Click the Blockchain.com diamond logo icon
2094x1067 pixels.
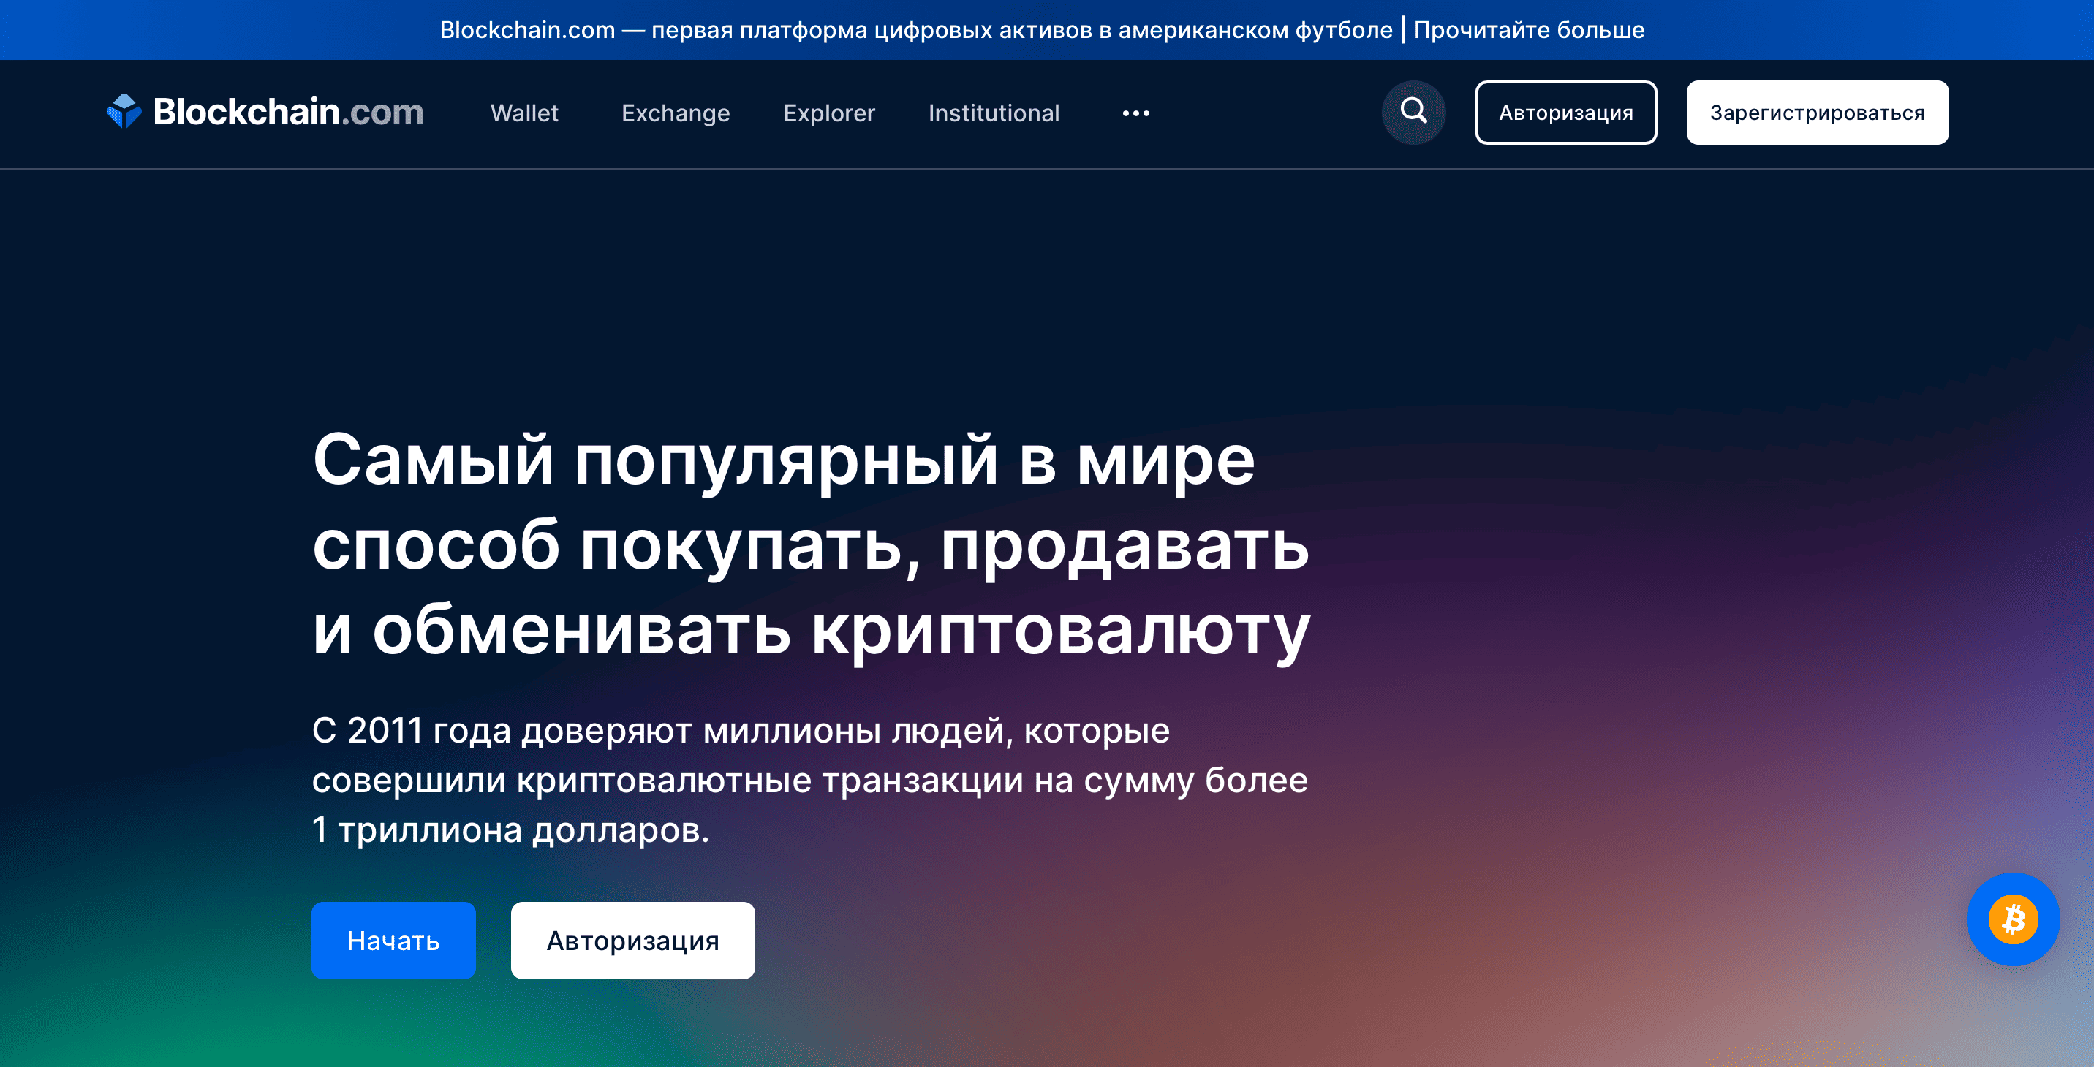tap(124, 111)
